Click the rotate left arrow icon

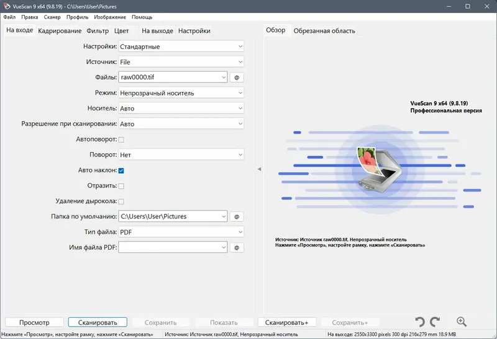point(420,322)
